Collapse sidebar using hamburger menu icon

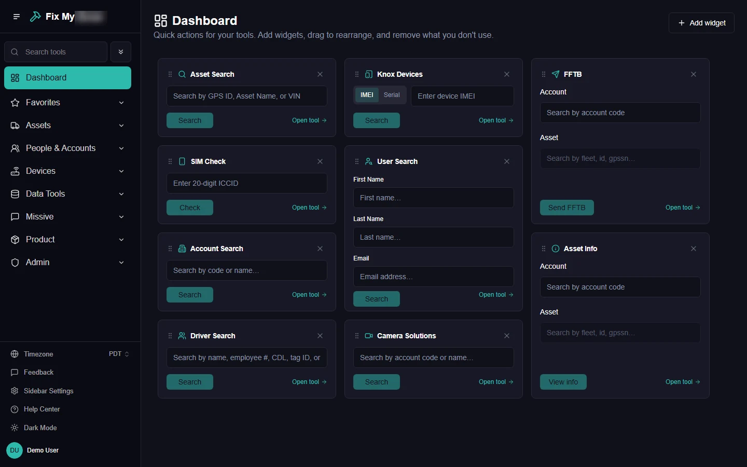(x=17, y=17)
